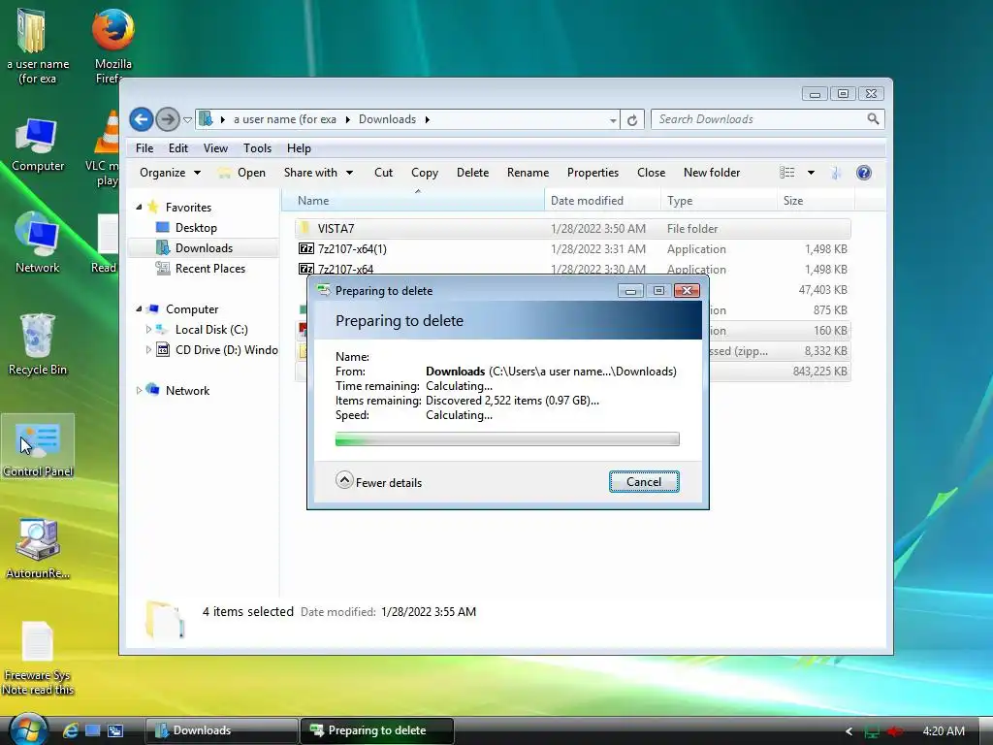Launch Internet Explorer from quick launch
The height and width of the screenshot is (745, 993).
pos(70,730)
